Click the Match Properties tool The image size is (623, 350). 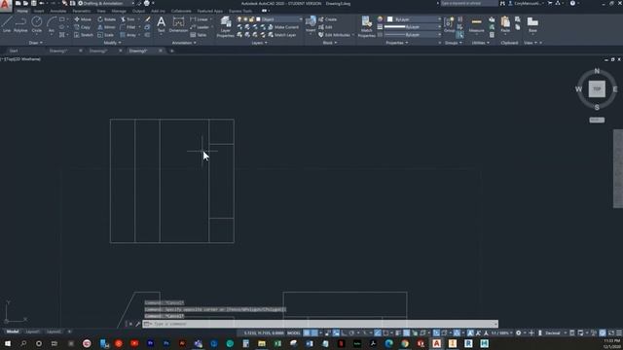[x=366, y=26]
